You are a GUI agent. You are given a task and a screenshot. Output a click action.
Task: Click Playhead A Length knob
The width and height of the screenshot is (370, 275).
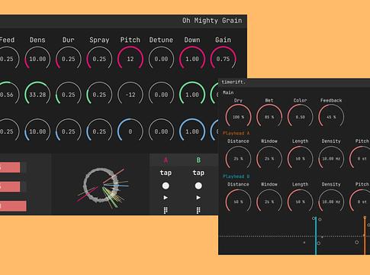(x=301, y=158)
